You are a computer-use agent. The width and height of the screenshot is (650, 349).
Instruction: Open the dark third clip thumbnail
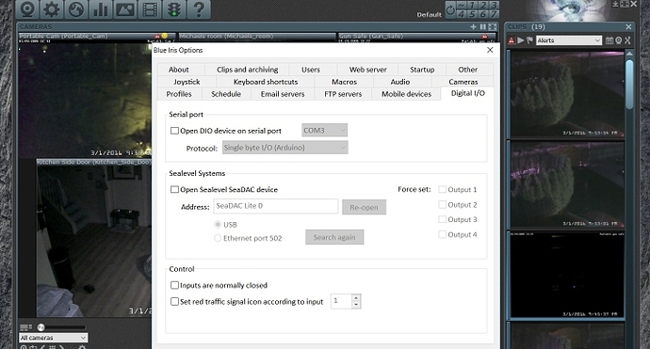click(x=567, y=275)
